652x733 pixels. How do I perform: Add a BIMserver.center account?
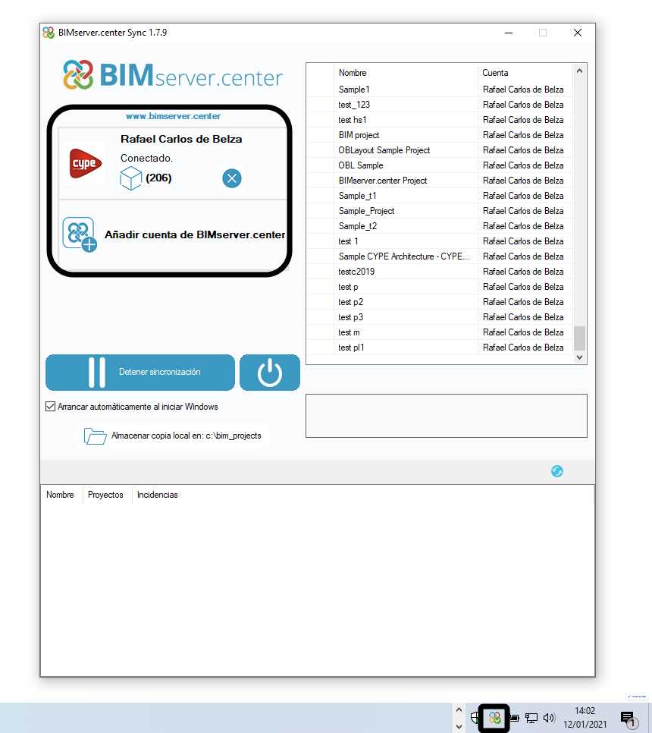pyautogui.click(x=195, y=234)
